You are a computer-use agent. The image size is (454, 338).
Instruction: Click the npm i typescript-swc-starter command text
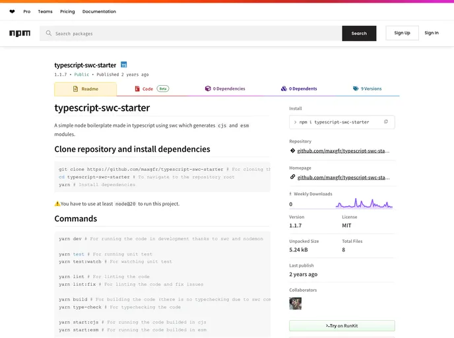point(334,122)
